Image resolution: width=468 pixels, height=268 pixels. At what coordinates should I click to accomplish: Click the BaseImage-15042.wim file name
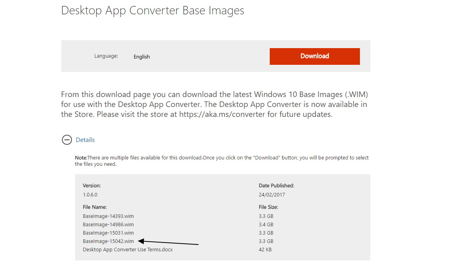[108, 241]
